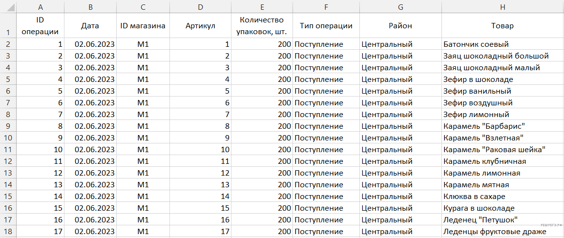Screen dimensions: 564x238
Task: Click row 18 header
Action: (8, 232)
